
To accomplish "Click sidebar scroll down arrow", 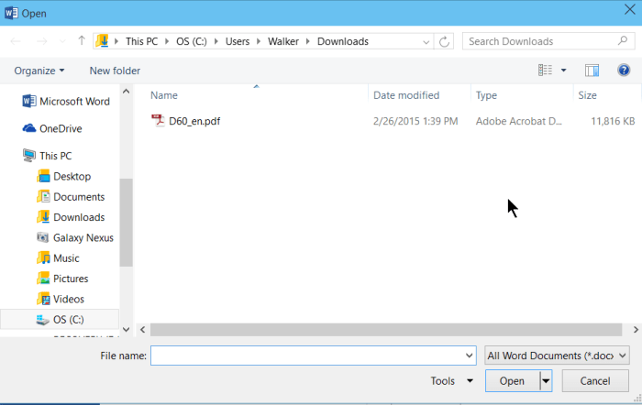I will point(127,329).
